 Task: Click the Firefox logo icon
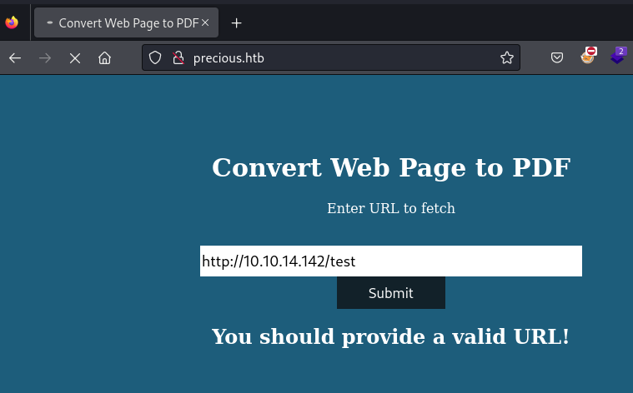(x=12, y=22)
